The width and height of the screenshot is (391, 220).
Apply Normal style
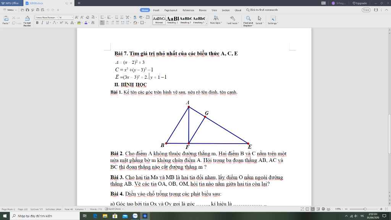[x=159, y=20]
